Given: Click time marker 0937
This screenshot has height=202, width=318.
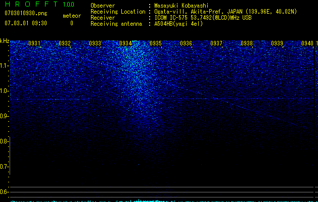Looking at the screenshot, I should tap(216, 43).
